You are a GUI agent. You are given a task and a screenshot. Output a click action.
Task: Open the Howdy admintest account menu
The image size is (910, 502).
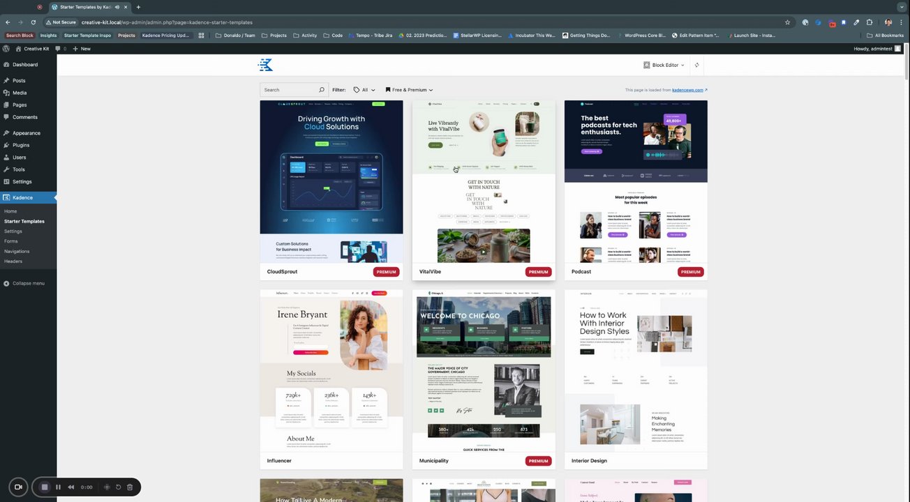(x=877, y=49)
